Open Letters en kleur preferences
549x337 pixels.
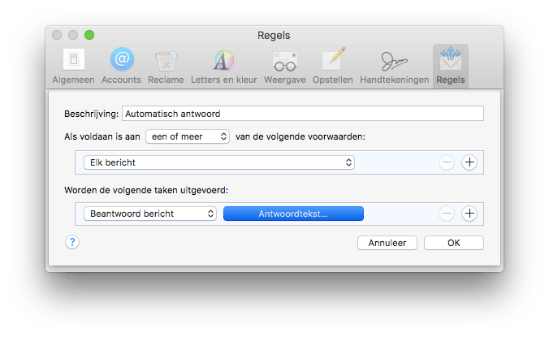tap(223, 66)
